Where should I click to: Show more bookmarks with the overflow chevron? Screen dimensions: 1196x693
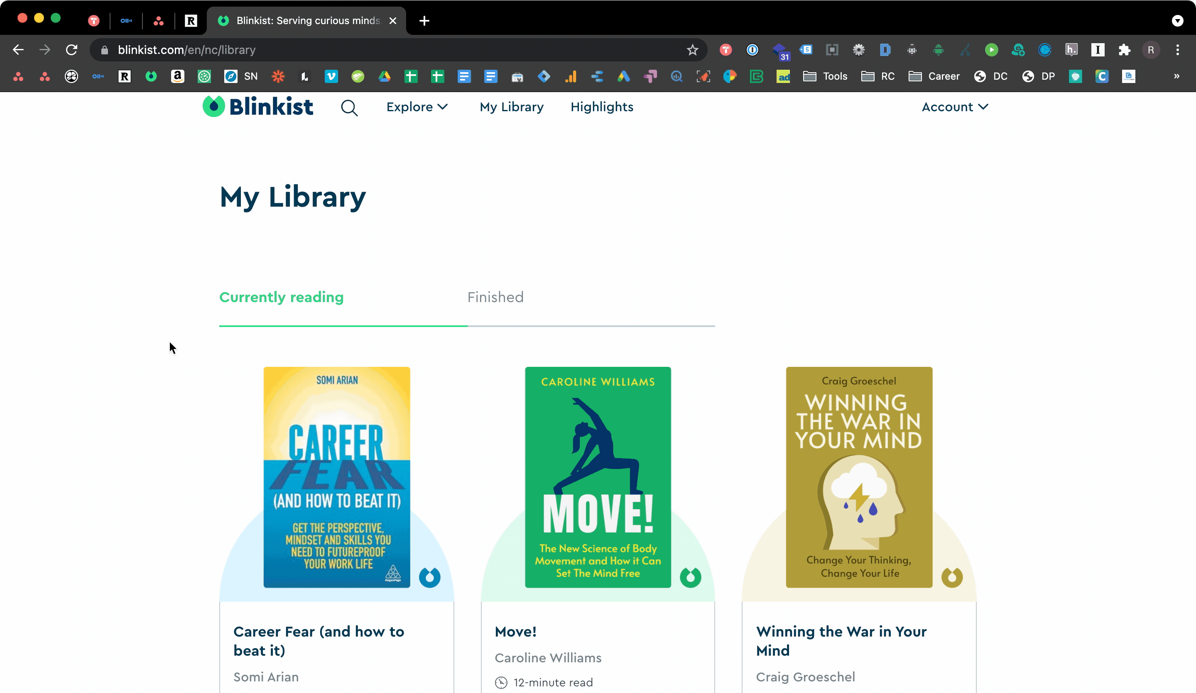point(1176,76)
